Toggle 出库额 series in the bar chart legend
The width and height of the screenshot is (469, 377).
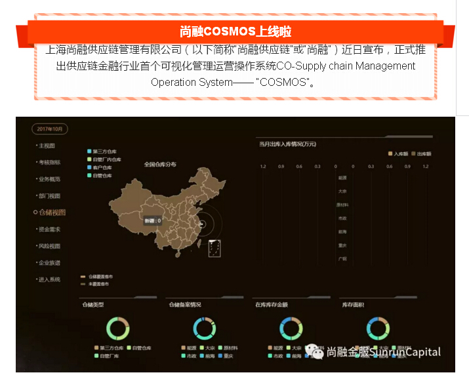coord(421,153)
